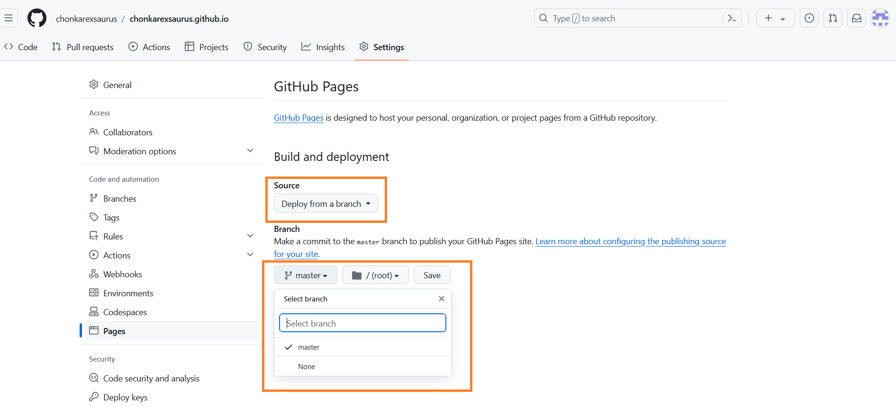
Task: Click the Save button
Action: click(x=432, y=275)
